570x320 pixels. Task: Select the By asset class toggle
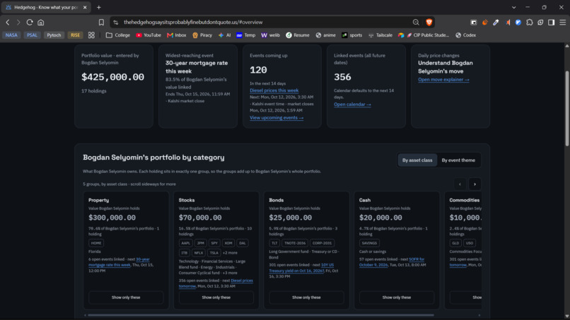417,160
